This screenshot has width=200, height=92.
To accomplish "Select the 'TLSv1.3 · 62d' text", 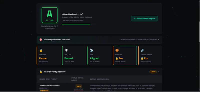I will tap(69, 62).
